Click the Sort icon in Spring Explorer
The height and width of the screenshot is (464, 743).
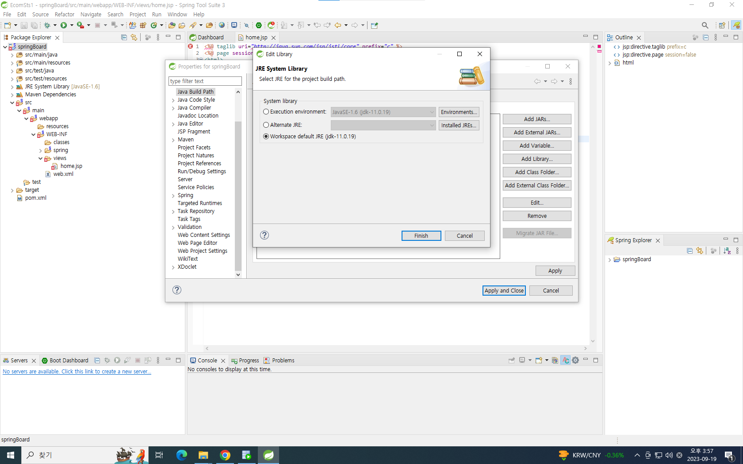tap(727, 251)
